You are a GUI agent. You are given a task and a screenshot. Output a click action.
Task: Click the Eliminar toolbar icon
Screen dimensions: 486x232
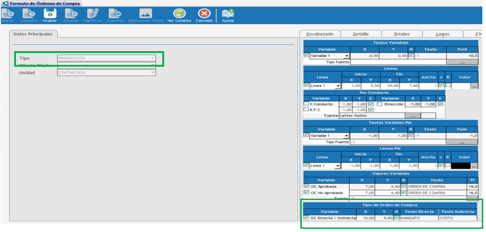coord(71,14)
